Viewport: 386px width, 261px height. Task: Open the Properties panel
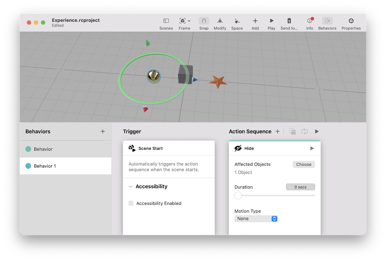point(351,24)
